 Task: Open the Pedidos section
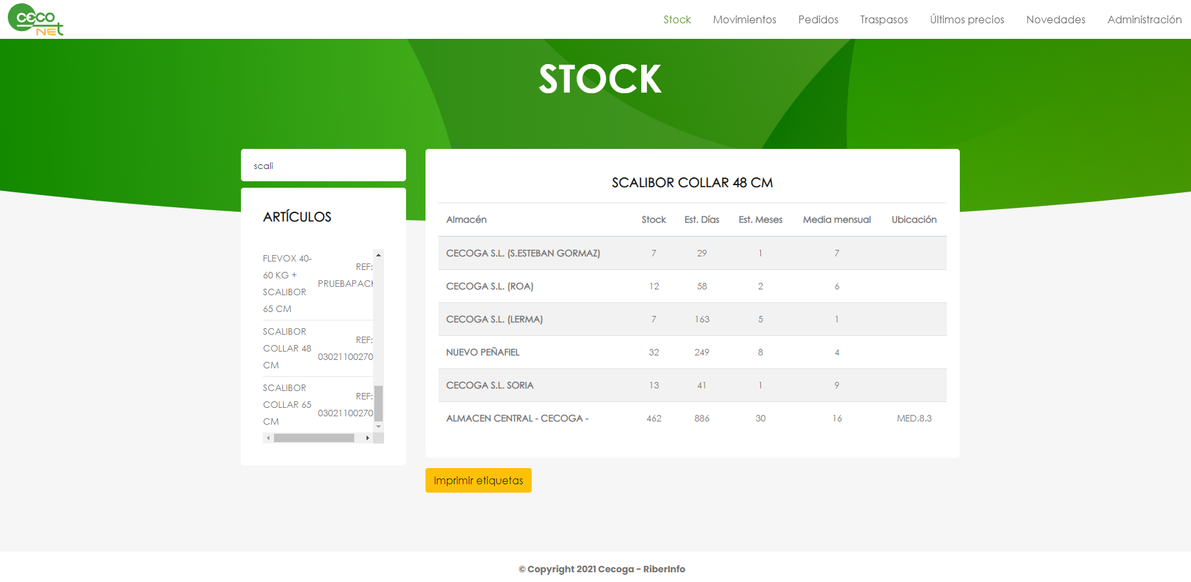pyautogui.click(x=818, y=19)
